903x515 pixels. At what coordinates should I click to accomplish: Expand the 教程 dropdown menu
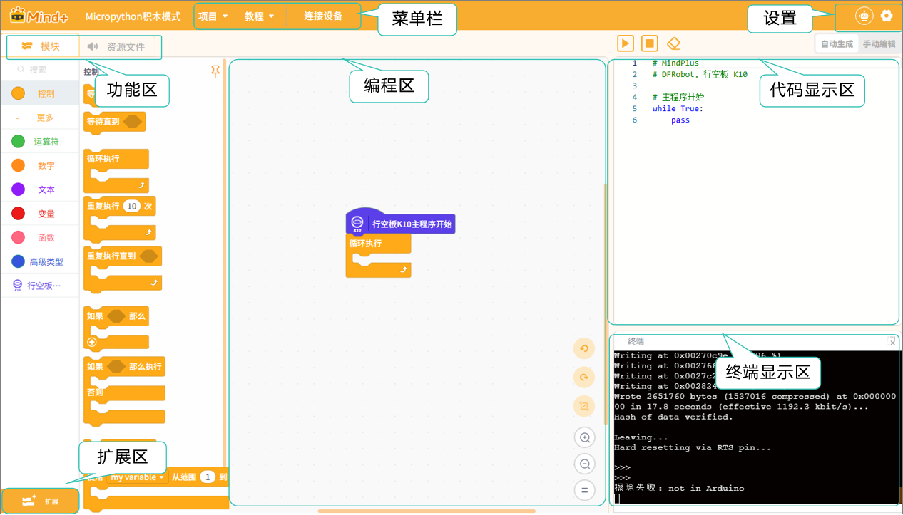click(x=259, y=16)
